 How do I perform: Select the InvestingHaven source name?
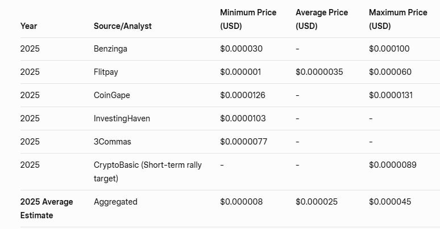(122, 118)
